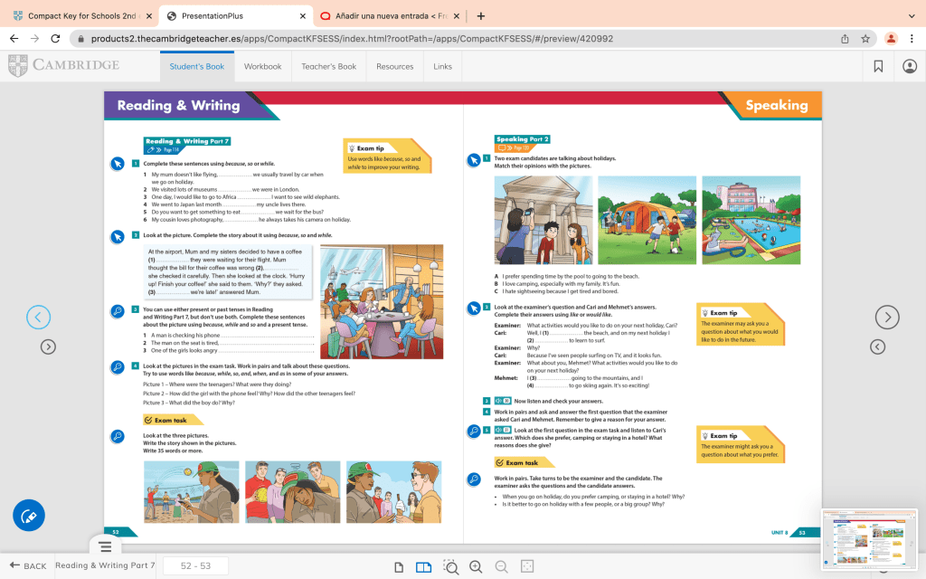Screen dimensions: 926x579
Task: Open the hamburger contents menu
Action: [105, 547]
